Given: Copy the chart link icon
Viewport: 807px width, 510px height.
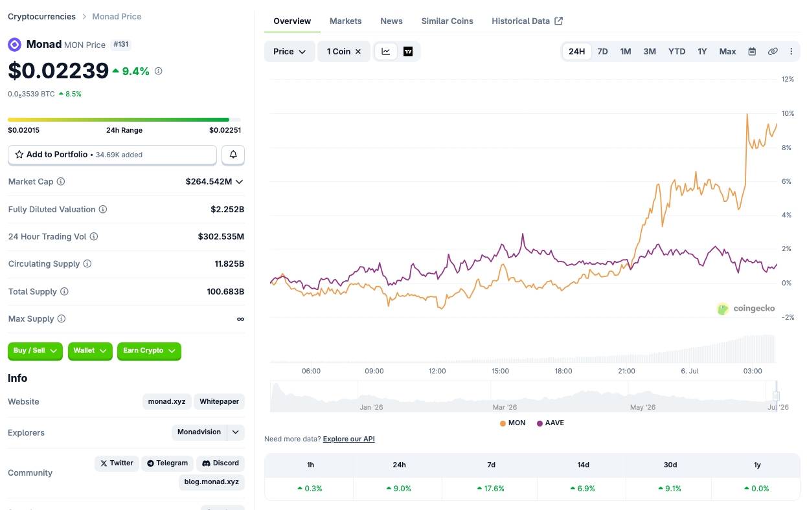Looking at the screenshot, I should [773, 52].
